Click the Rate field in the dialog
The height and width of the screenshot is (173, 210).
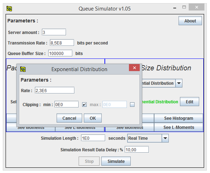pos(55,90)
